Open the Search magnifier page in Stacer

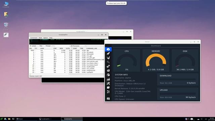pyautogui.click(x=108, y=62)
